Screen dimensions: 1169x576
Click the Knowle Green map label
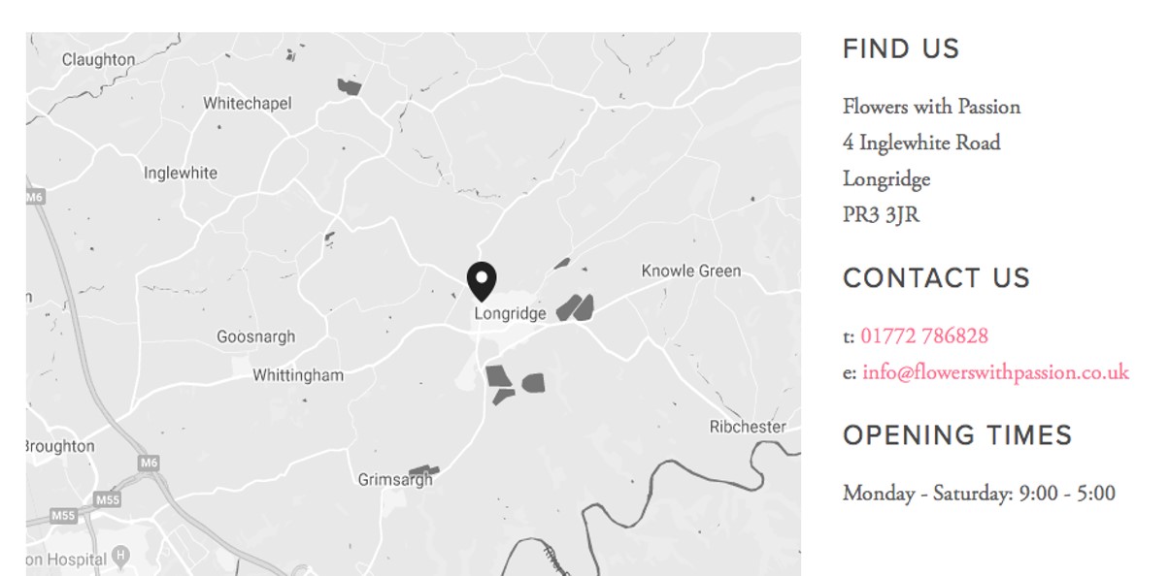point(691,272)
